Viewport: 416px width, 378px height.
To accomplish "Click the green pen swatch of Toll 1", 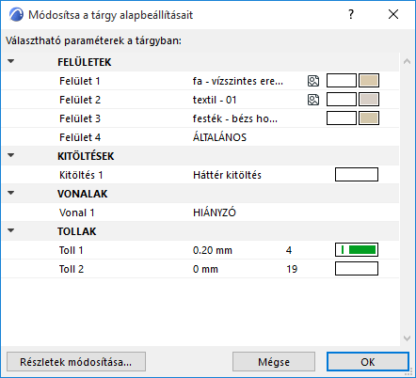I will click(357, 250).
